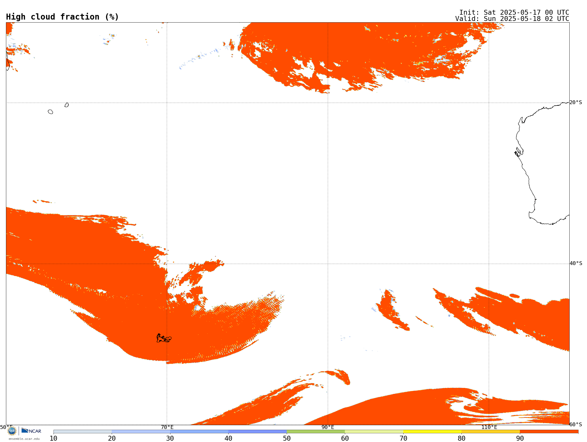Click the 10-20 gray colorbar segment
Screen dimensions: 587x442
(x=83, y=432)
